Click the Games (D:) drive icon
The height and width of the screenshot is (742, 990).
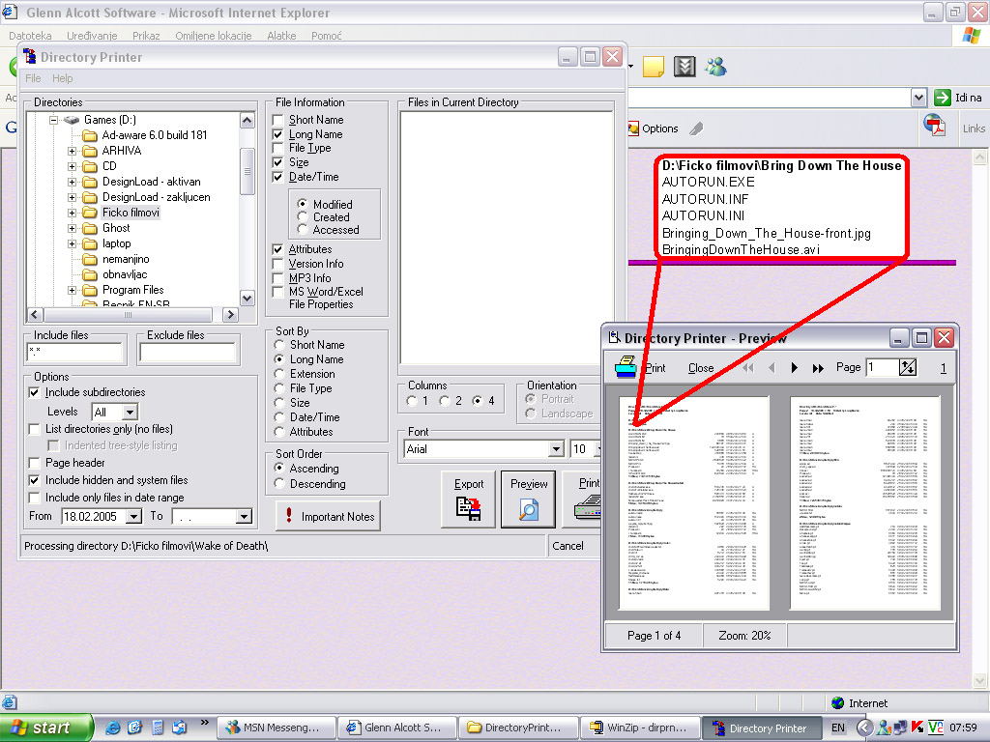point(72,120)
